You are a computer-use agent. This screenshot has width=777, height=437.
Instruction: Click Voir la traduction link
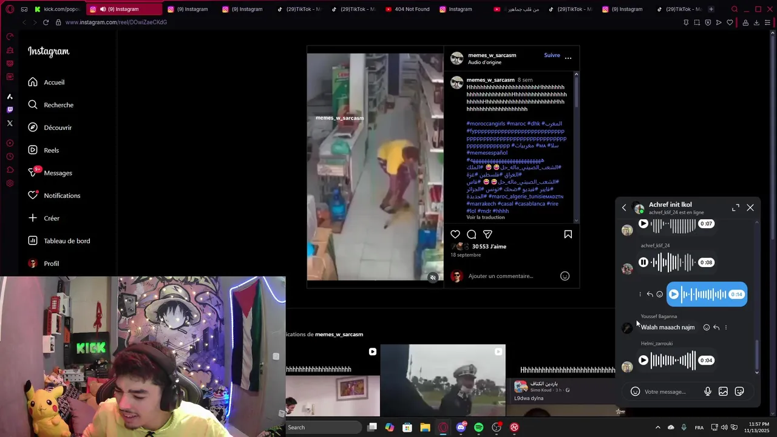tap(486, 217)
